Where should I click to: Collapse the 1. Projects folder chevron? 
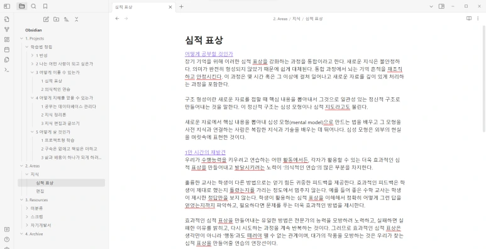[22, 38]
